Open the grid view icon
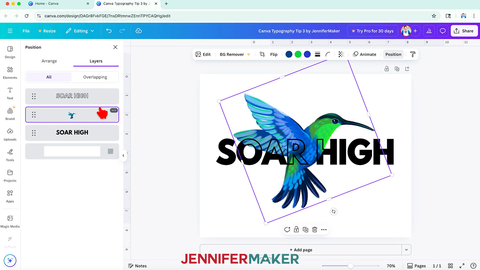This screenshot has width=480, height=270. (451, 266)
